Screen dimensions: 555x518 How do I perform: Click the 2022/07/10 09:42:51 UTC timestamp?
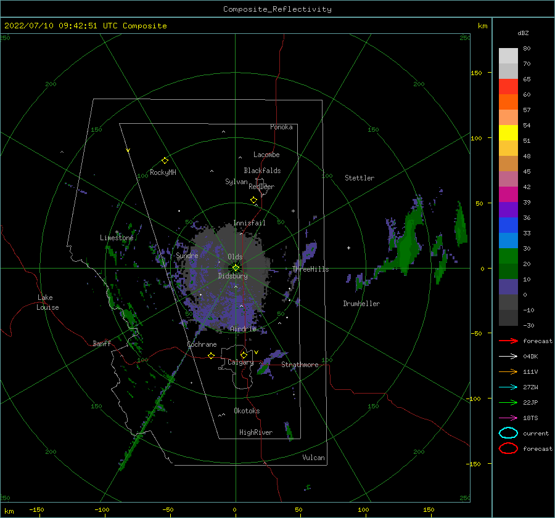click(x=60, y=25)
